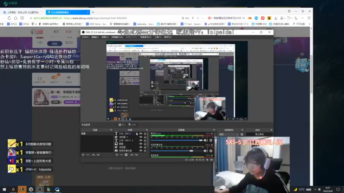
Task: Open 视频采集设备 mixer settings gear
Action: tap(211, 151)
